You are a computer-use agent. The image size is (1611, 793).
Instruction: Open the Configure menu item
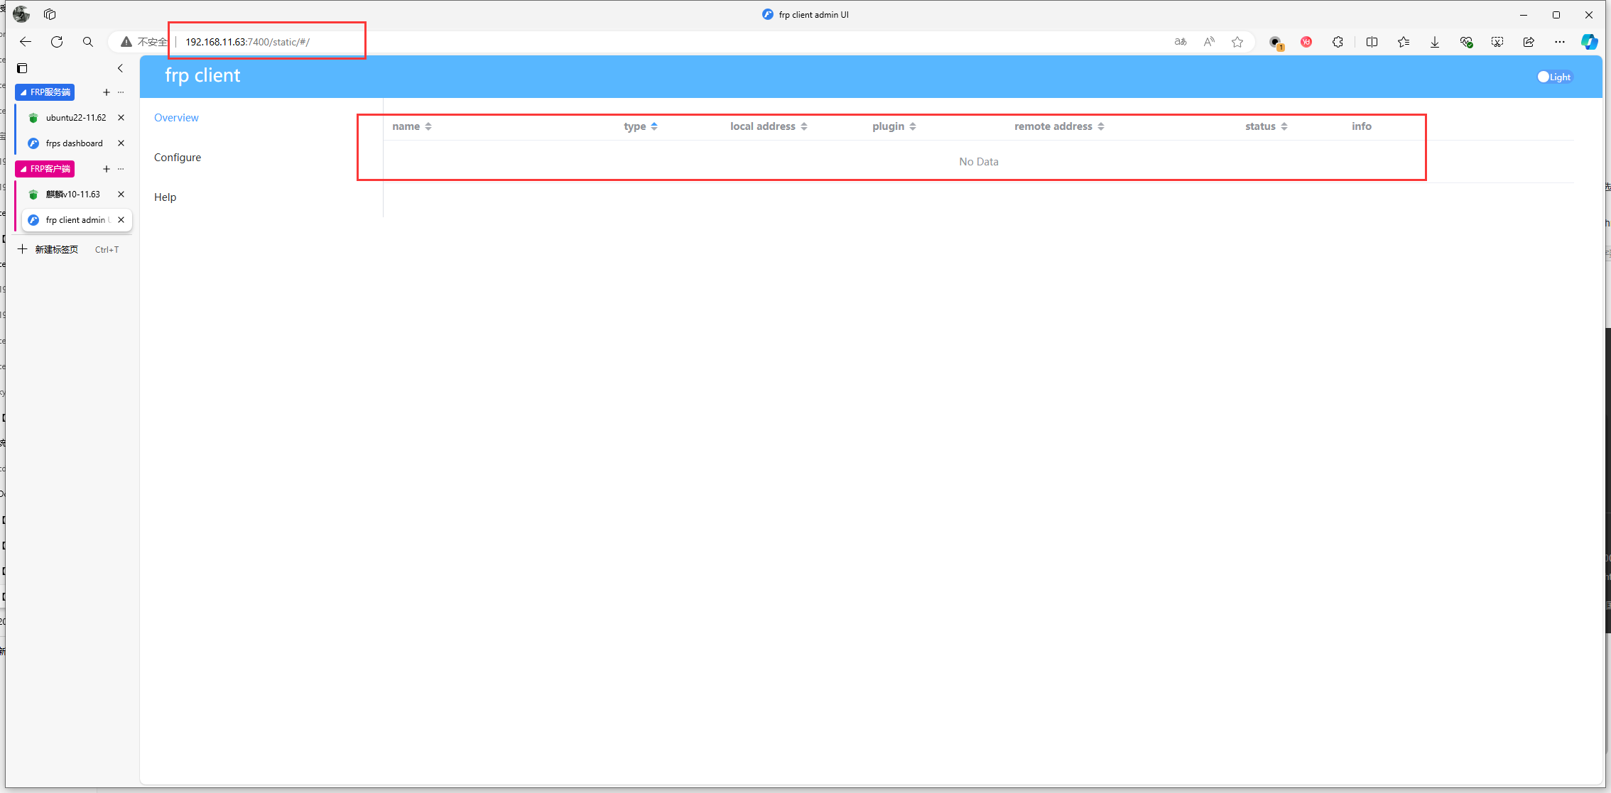[x=178, y=157]
